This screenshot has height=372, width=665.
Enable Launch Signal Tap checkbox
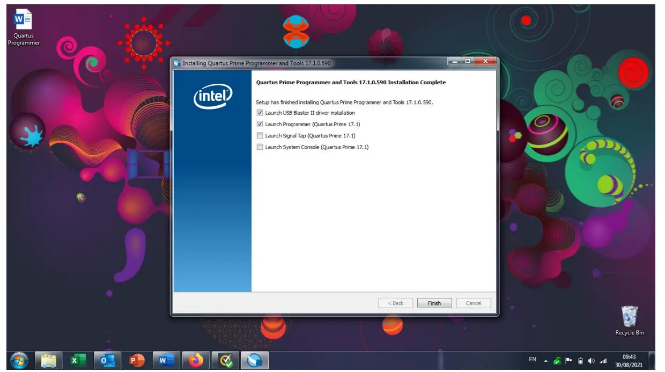(x=260, y=135)
